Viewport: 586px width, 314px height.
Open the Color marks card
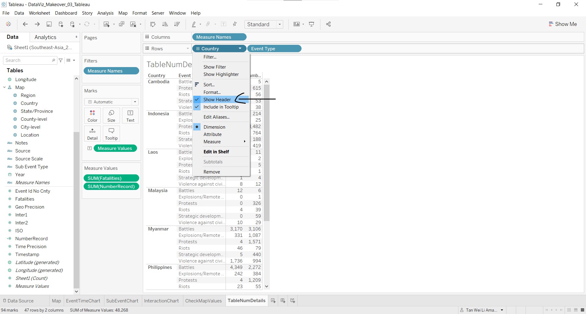92,116
